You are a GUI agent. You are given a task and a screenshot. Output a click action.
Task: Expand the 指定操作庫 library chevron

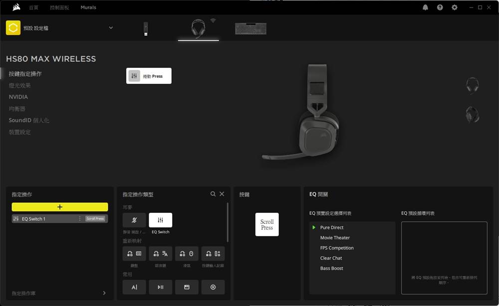point(104,293)
